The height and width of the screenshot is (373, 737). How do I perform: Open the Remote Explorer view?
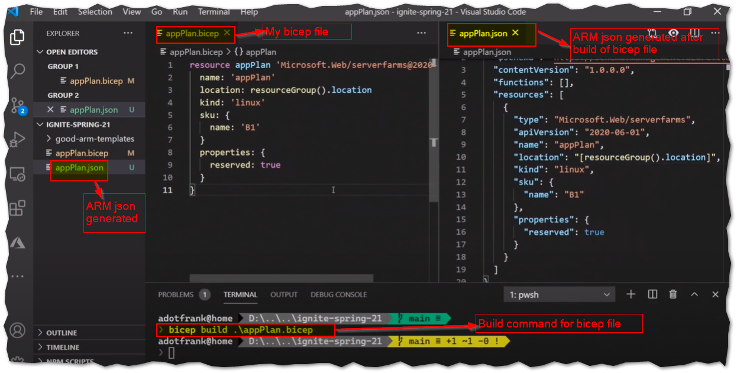[18, 174]
